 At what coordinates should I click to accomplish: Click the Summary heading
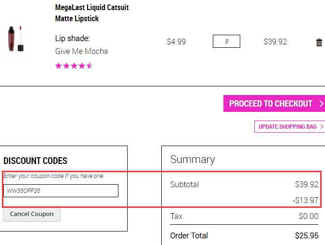pos(192,160)
